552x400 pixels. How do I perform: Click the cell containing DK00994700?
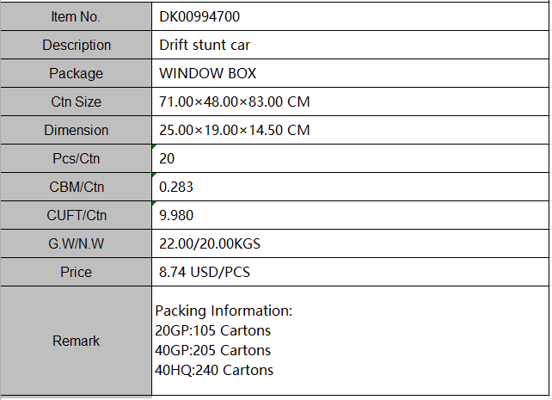pos(349,16)
